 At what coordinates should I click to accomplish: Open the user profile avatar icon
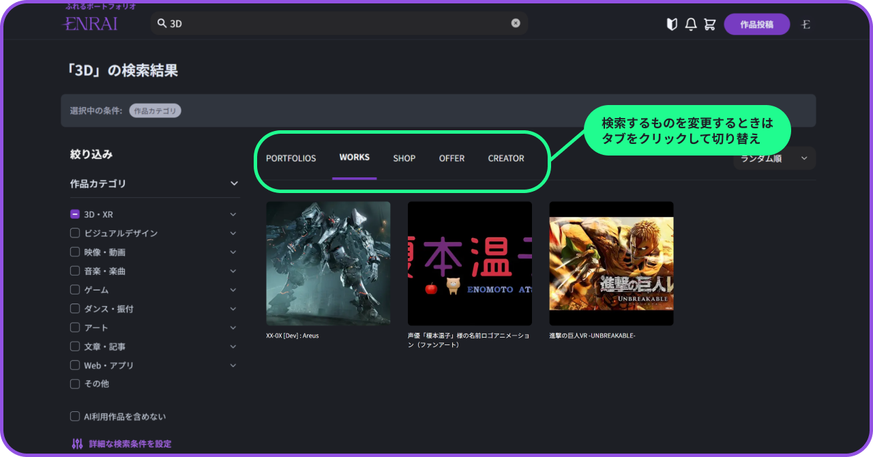click(806, 25)
